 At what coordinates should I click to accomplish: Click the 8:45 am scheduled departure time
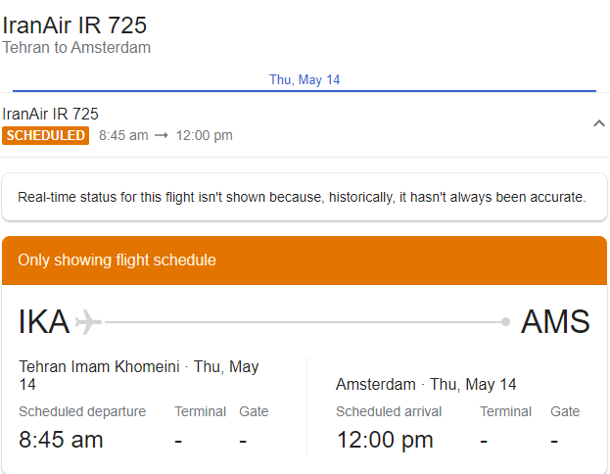pyautogui.click(x=61, y=440)
